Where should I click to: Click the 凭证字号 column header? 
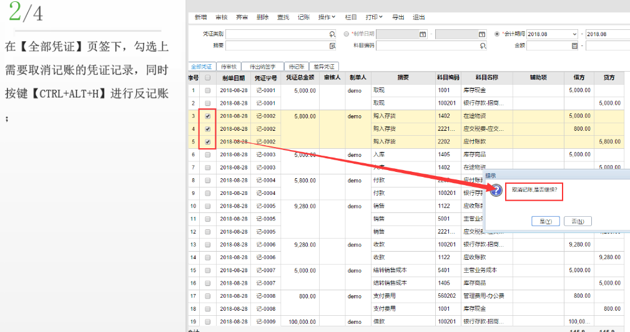(x=265, y=78)
